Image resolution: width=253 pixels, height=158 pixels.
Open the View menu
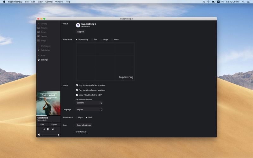[40, 2]
